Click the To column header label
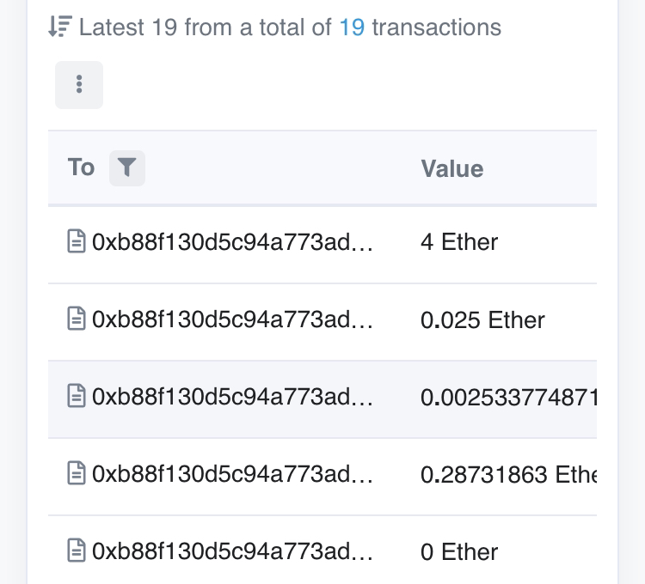The height and width of the screenshot is (584, 645). coord(81,167)
